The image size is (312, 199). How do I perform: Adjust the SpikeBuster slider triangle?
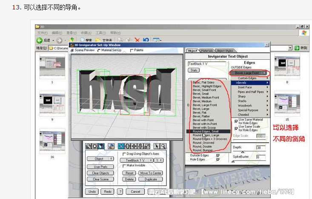pyautogui.click(x=233, y=162)
